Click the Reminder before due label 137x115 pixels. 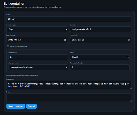click(x=77, y=63)
